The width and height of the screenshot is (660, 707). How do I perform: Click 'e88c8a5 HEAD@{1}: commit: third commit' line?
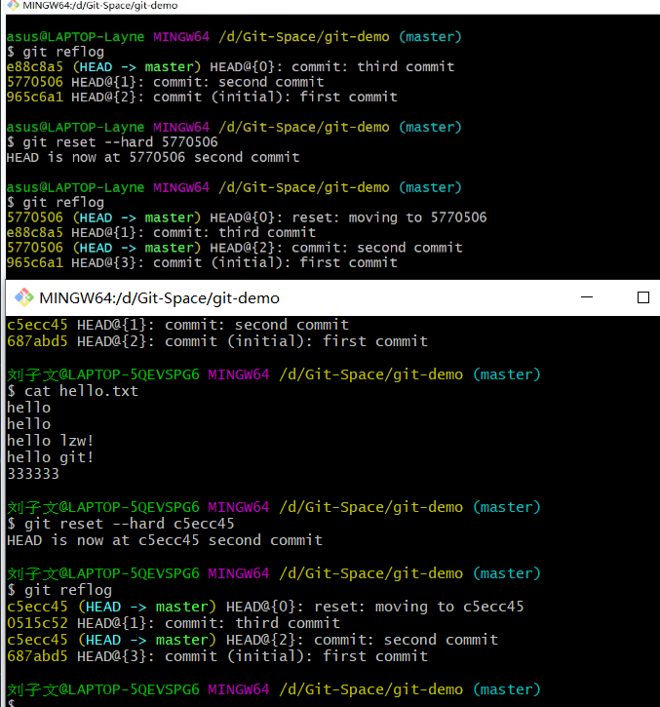(x=161, y=233)
